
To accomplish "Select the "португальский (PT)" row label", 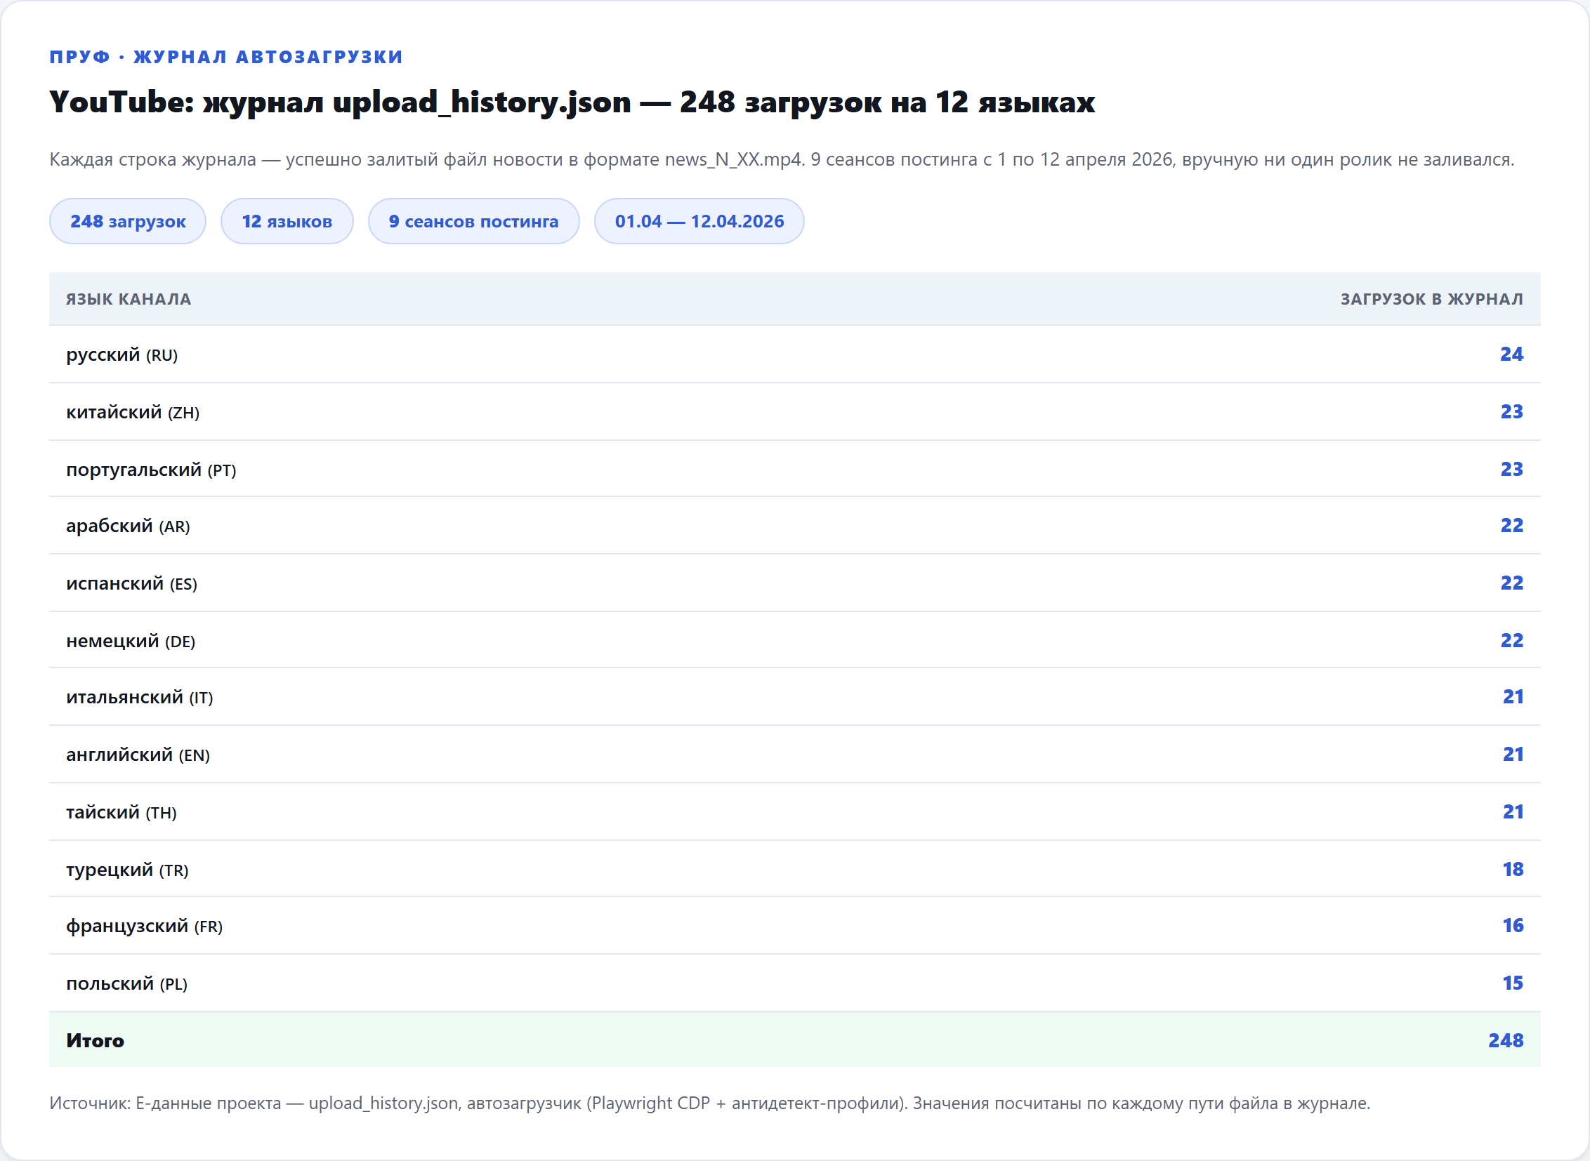I will (x=151, y=470).
